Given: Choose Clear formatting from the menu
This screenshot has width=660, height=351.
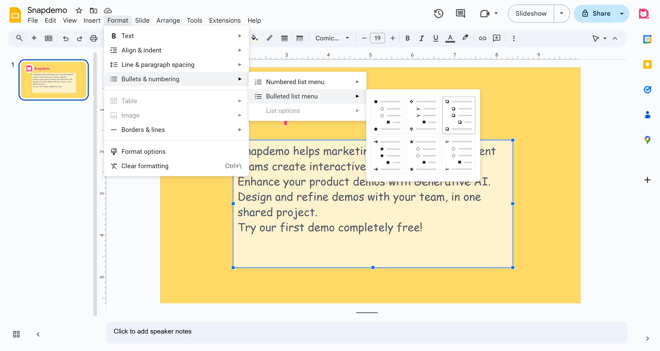Looking at the screenshot, I should coord(177,166).
